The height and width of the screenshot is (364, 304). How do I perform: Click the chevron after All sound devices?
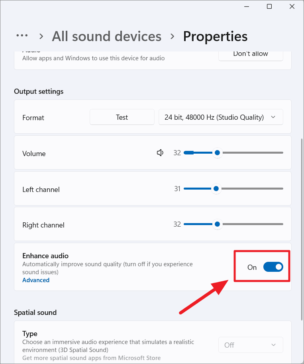point(172,36)
